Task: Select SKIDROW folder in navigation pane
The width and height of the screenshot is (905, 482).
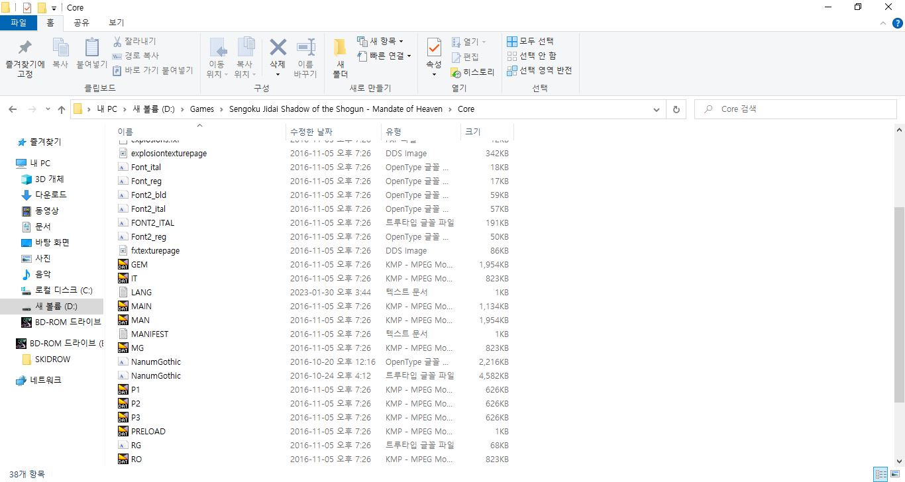Action: pyautogui.click(x=52, y=359)
